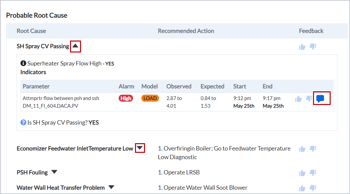The width and height of the screenshot is (350, 194).
Task: Thumbs up Economizer Feedwater Inlet Temperature Low
Action: 302,149
